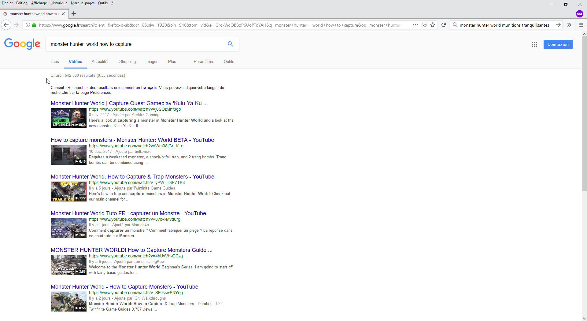Open the ? help menu
This screenshot has width=587, height=321.
112,3
